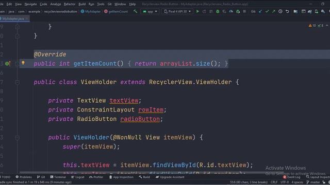Screen dimensions: 330x185
Task: Click the Rollback undo arrow icon
Action: [x=287, y=11]
